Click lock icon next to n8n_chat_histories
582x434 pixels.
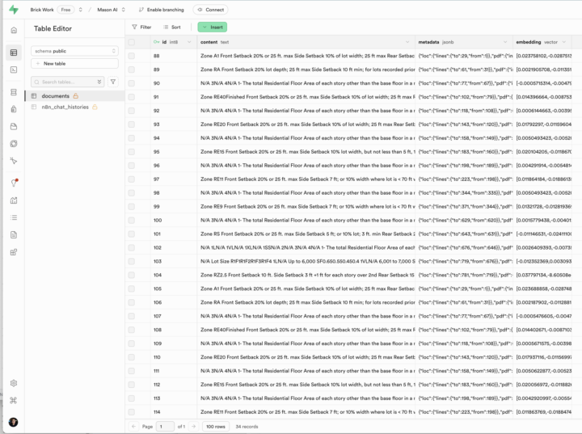tap(95, 107)
